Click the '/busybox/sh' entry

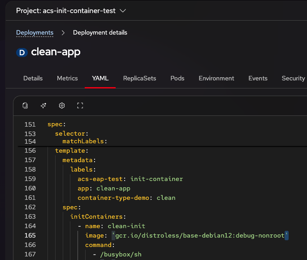(x=121, y=254)
